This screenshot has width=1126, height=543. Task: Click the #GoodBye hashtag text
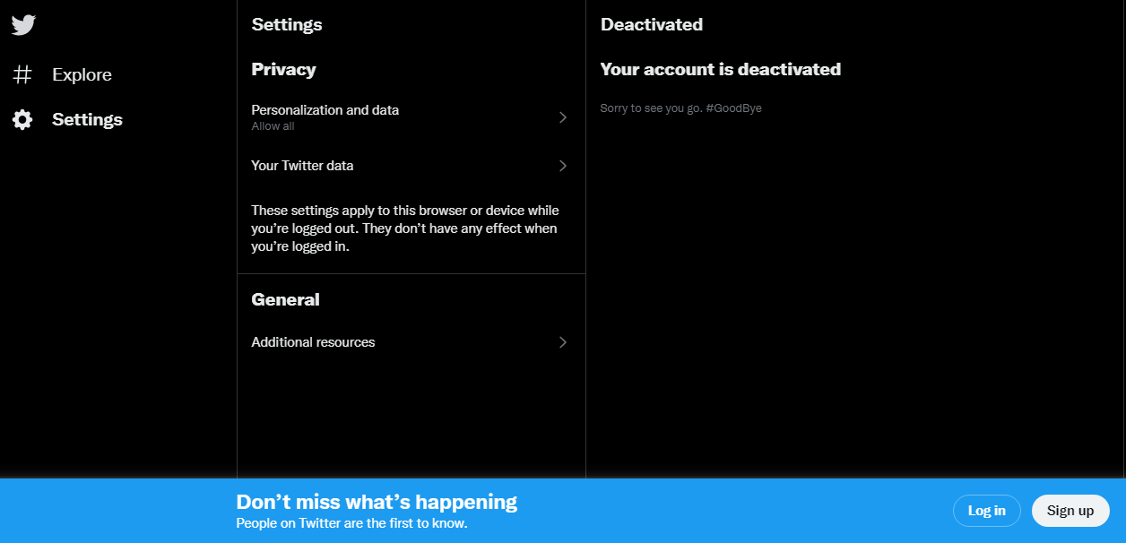pos(733,108)
